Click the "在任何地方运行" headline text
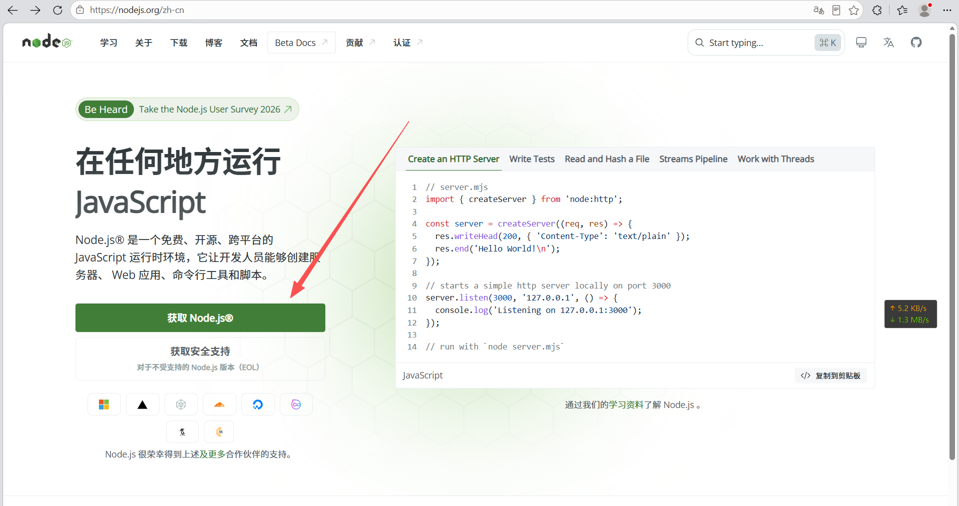This screenshot has height=506, width=959. tap(178, 161)
